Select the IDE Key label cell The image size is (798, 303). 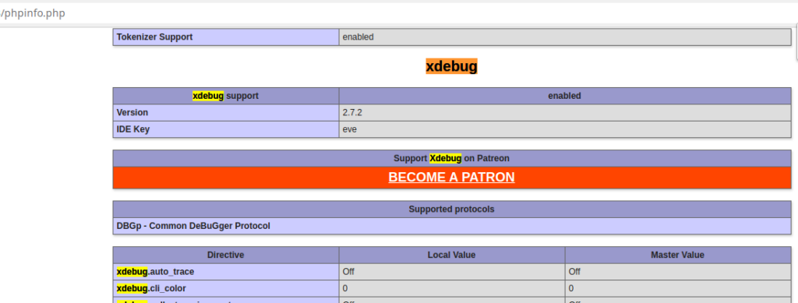[226, 129]
